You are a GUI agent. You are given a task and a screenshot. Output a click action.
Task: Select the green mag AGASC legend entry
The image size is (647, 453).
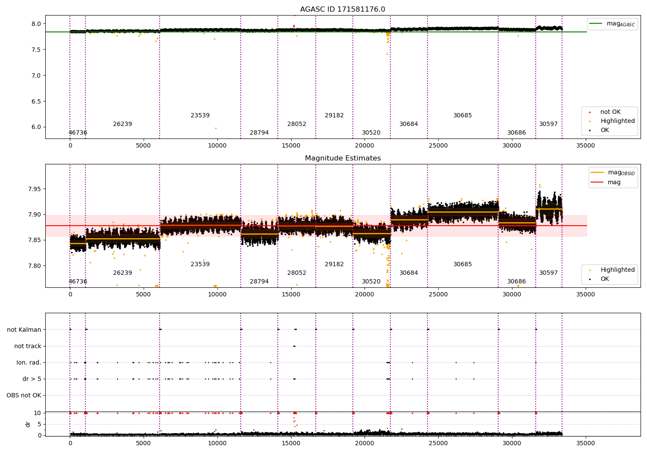coord(612,24)
